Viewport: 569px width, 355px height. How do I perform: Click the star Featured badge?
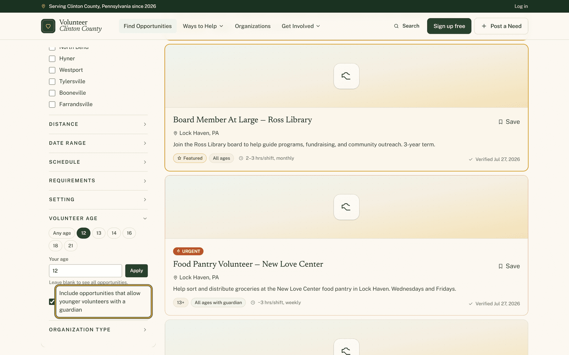point(190,158)
